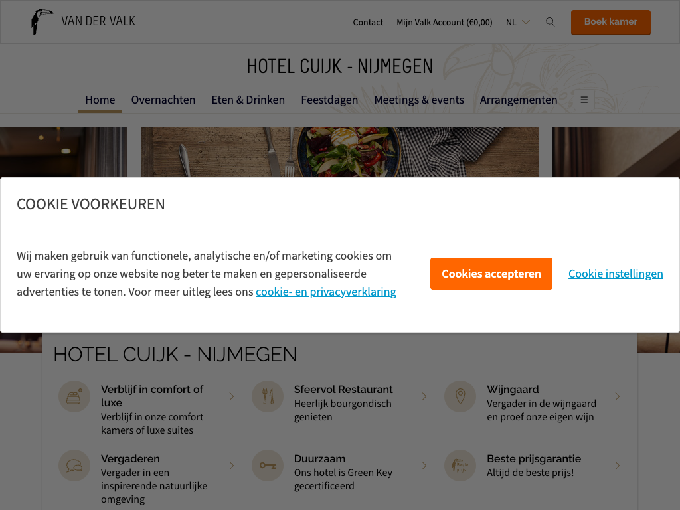Click the key icon for Duurzaam
680x510 pixels.
268,466
